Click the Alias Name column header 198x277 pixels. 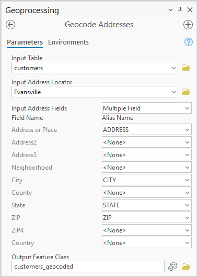[118, 118]
